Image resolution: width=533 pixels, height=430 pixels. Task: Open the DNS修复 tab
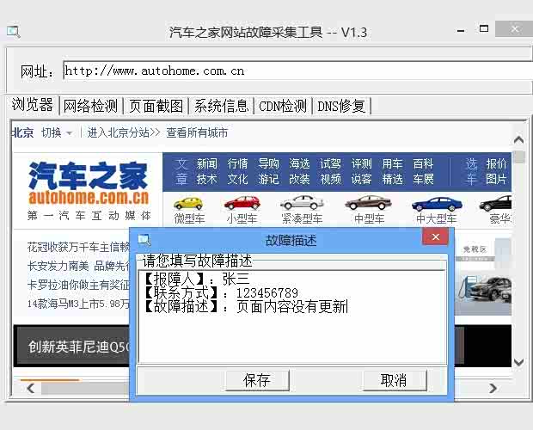click(341, 106)
